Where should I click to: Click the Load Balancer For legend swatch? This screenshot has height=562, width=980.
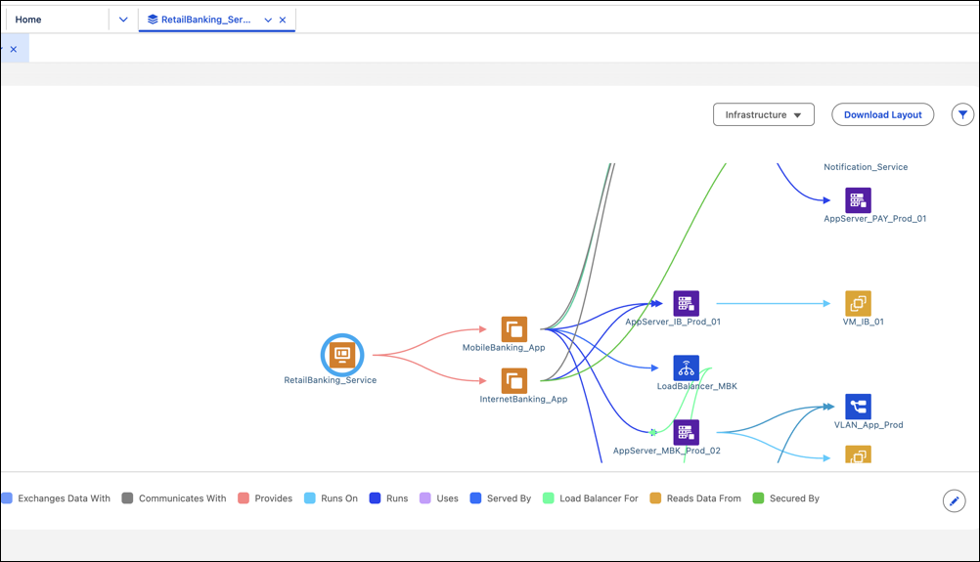(x=549, y=498)
